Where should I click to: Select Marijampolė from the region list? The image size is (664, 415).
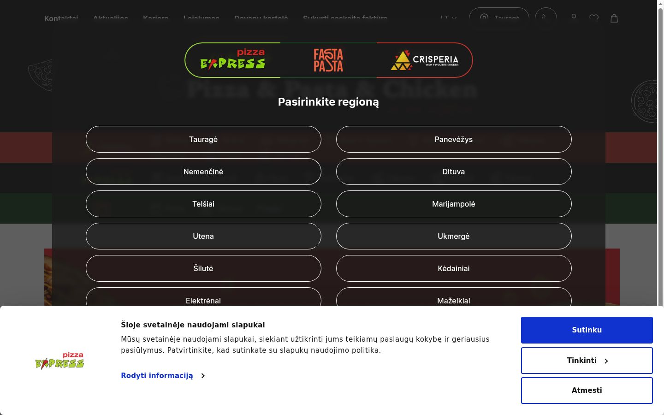(454, 204)
